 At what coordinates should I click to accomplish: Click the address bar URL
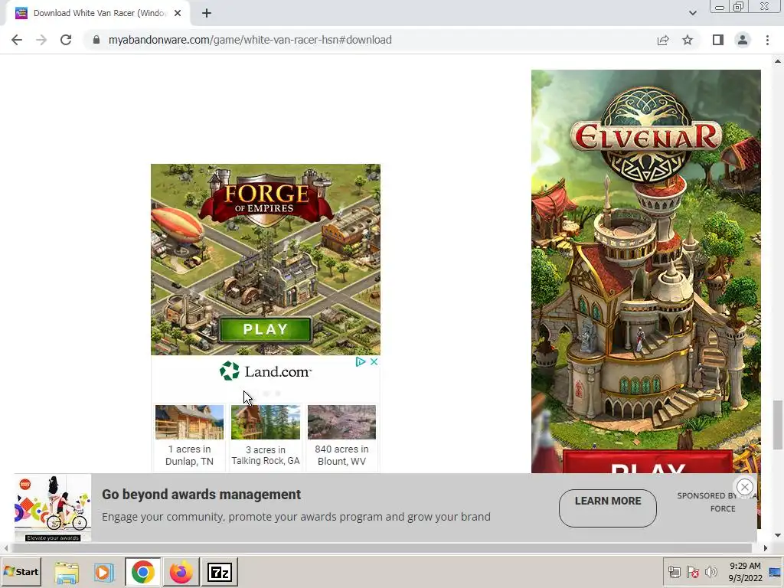(x=250, y=40)
